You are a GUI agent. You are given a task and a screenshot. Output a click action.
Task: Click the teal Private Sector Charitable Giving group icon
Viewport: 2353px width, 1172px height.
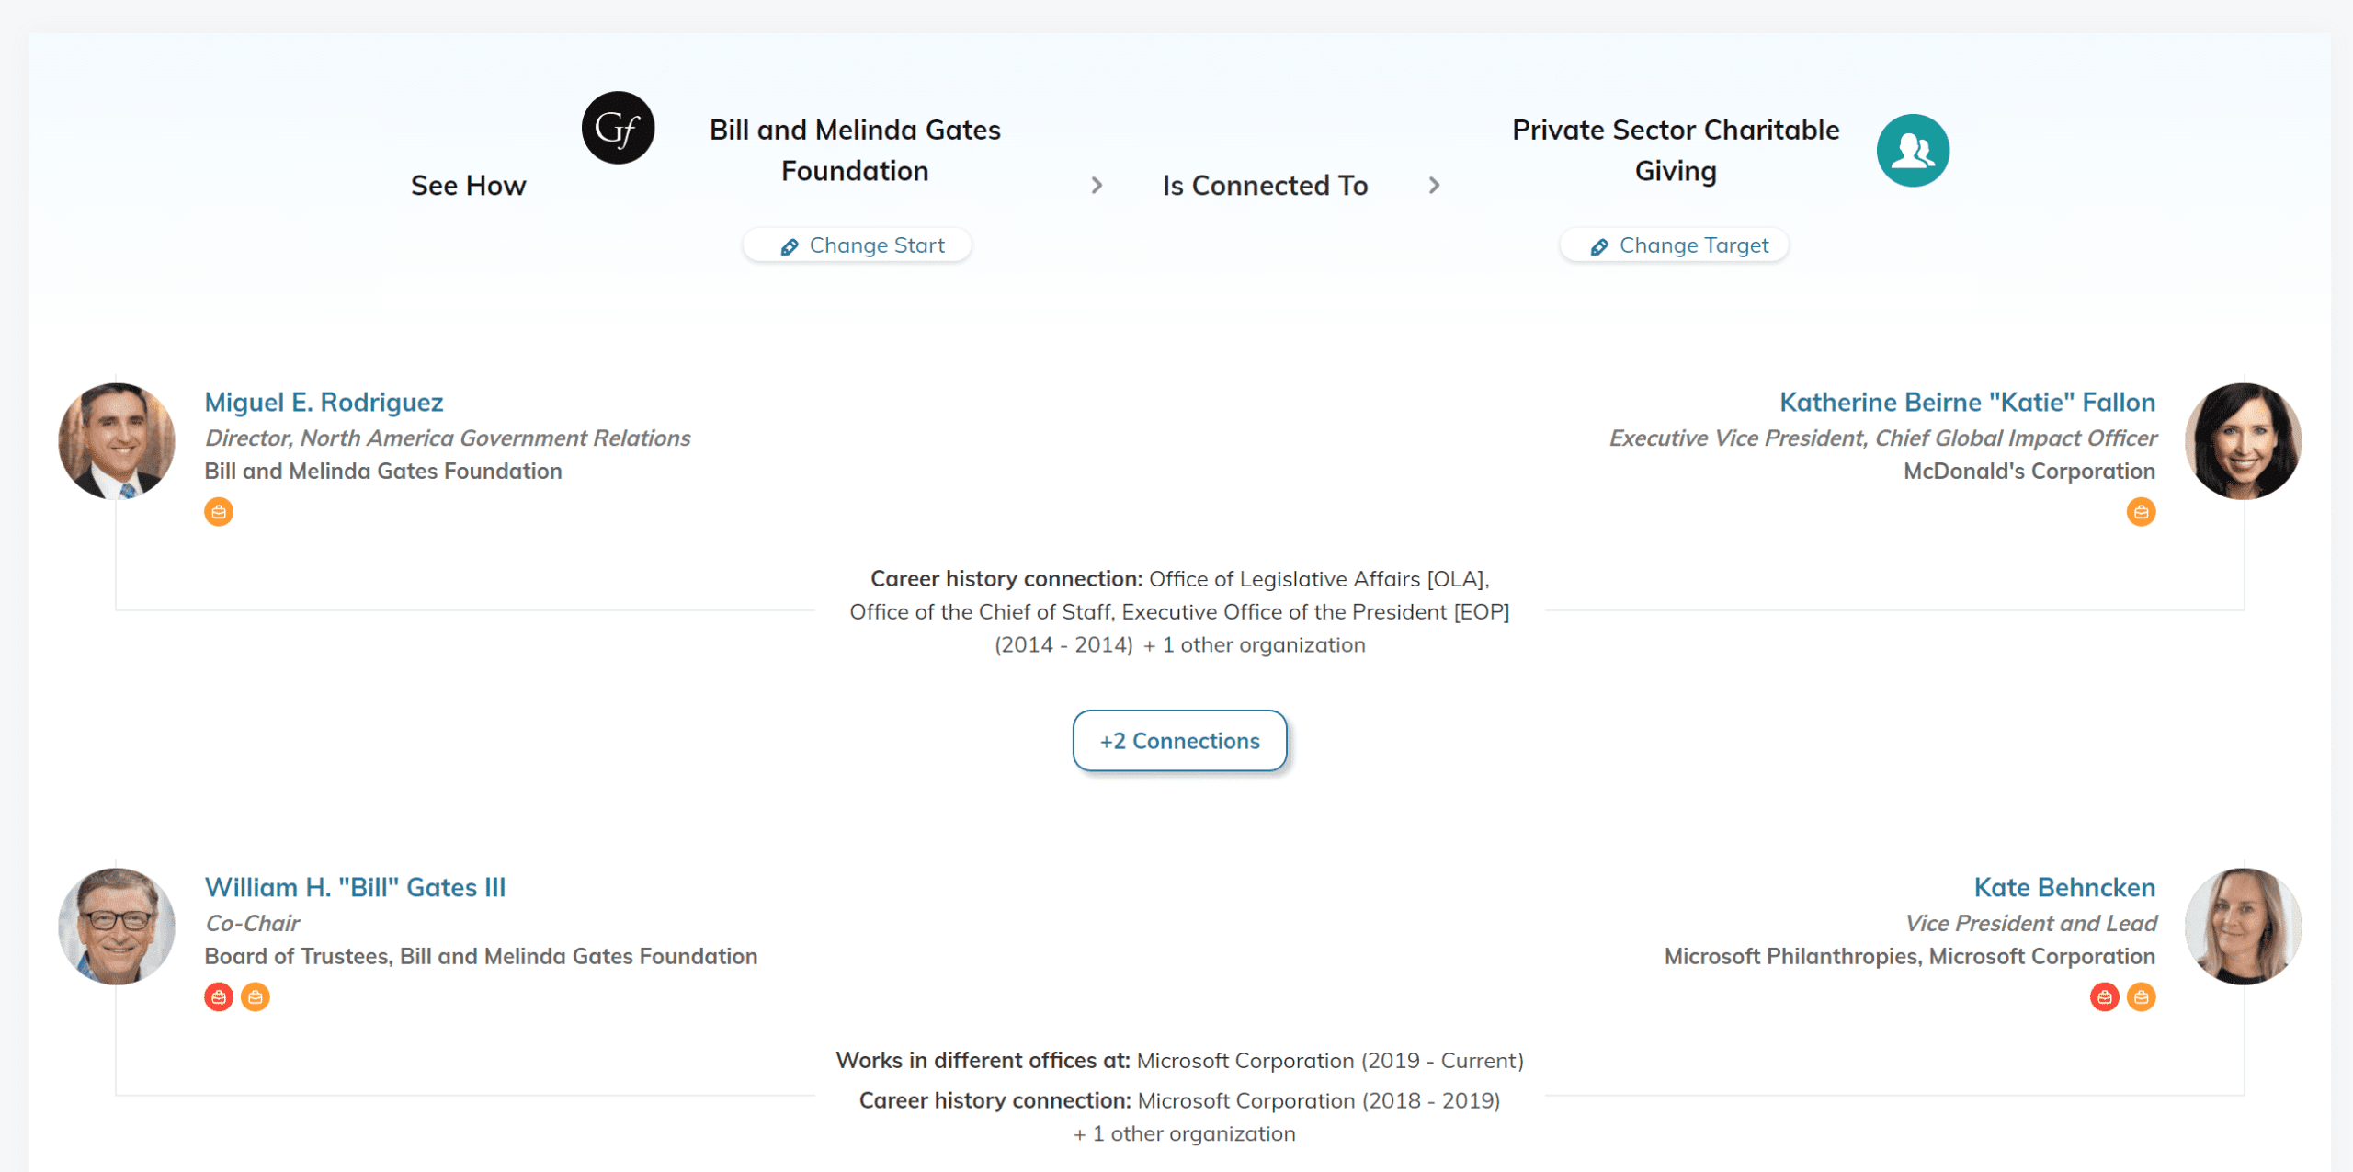1913,151
